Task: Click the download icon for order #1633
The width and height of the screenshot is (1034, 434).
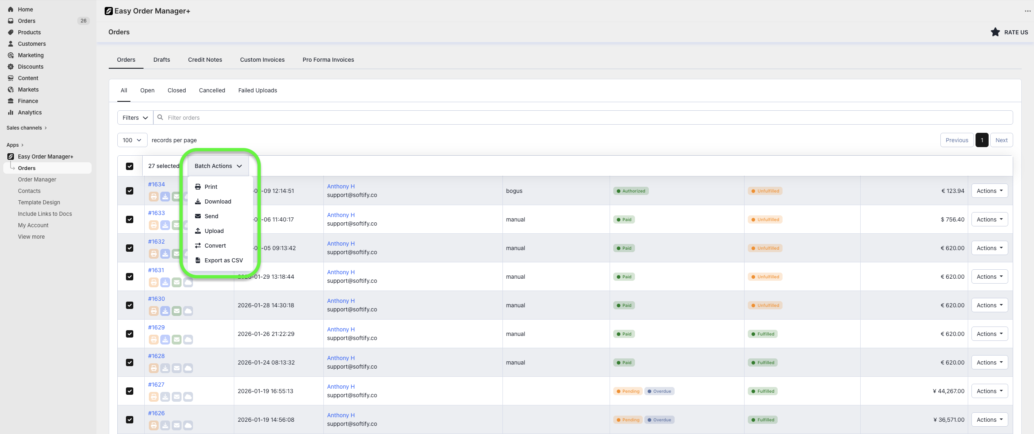Action: (x=165, y=225)
